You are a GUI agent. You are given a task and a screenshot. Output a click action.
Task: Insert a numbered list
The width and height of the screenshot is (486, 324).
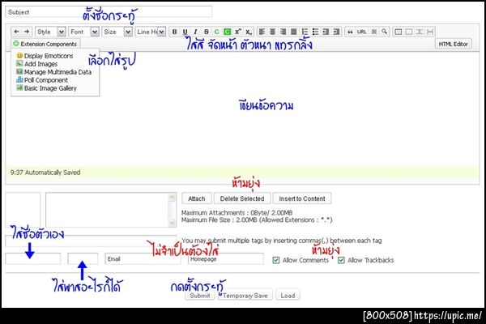305,32
